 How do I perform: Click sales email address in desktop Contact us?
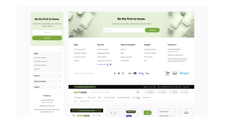pos(175,55)
